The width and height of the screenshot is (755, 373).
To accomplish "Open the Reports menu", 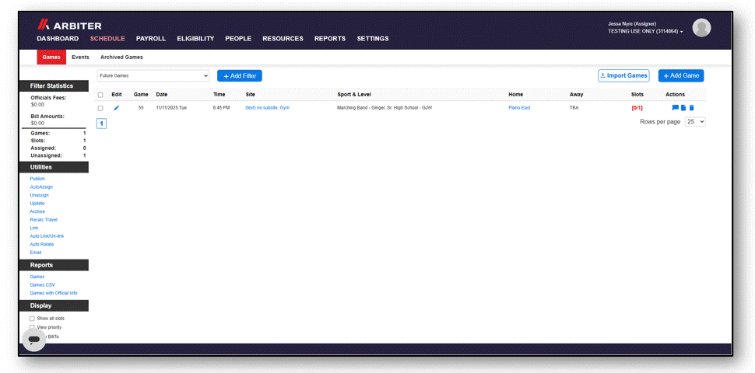I will (x=330, y=38).
